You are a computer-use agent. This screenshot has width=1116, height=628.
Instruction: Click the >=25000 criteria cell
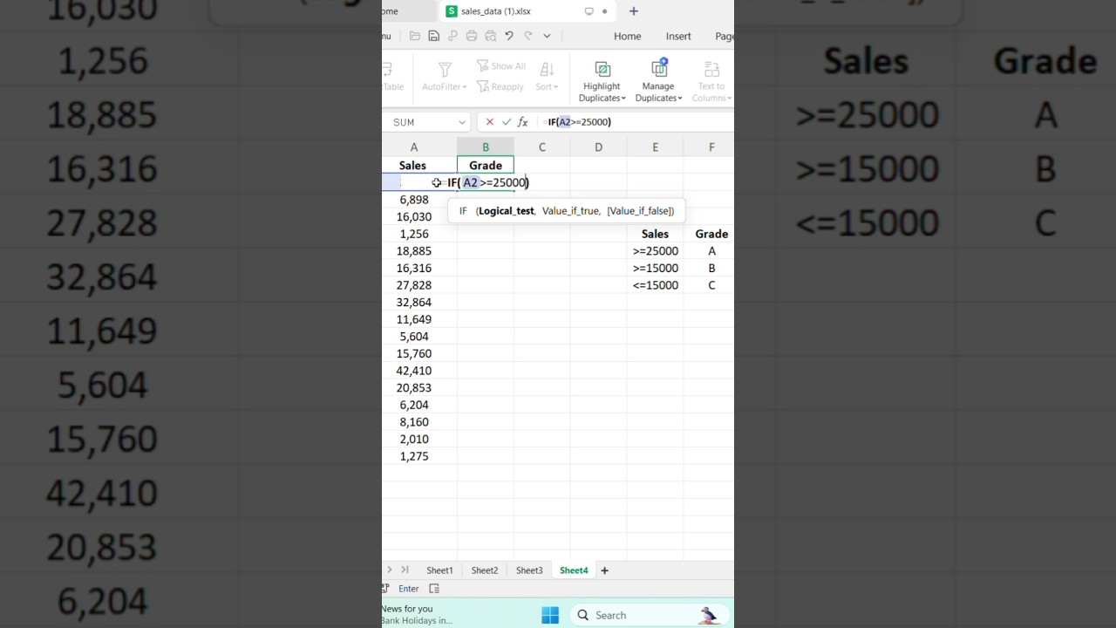[655, 251]
